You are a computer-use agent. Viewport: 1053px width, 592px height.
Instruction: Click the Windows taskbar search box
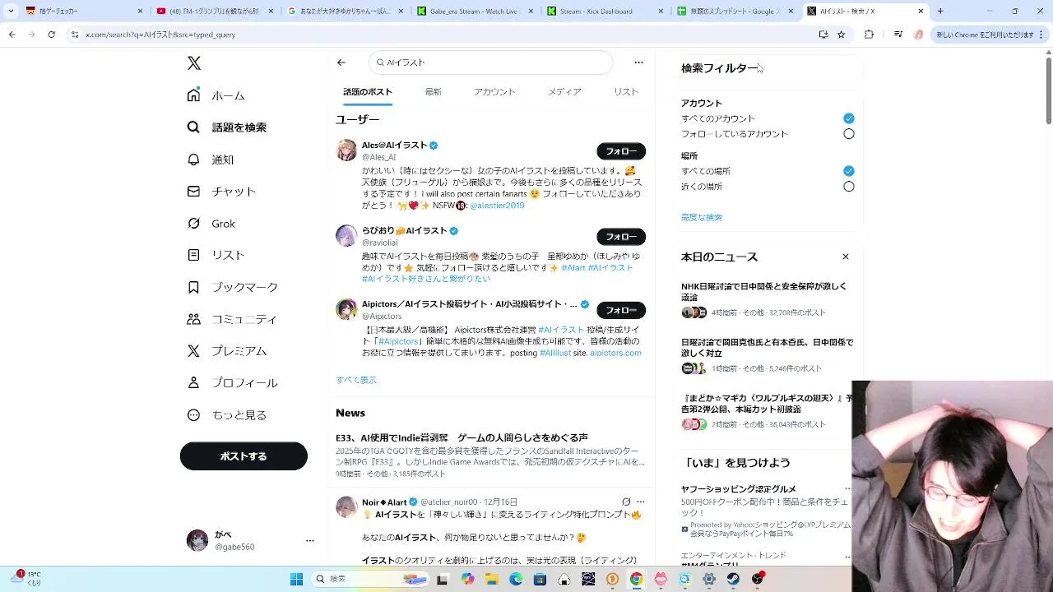click(371, 579)
